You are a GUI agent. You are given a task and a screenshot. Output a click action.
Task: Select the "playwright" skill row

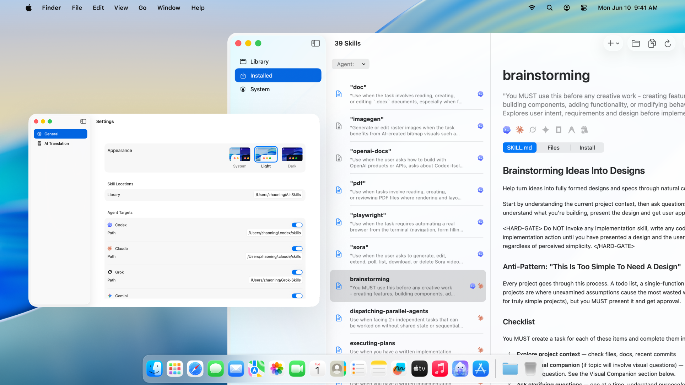pyautogui.click(x=408, y=222)
